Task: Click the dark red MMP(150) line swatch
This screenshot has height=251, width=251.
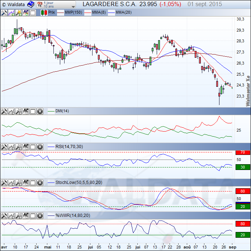Action: coord(61,13)
